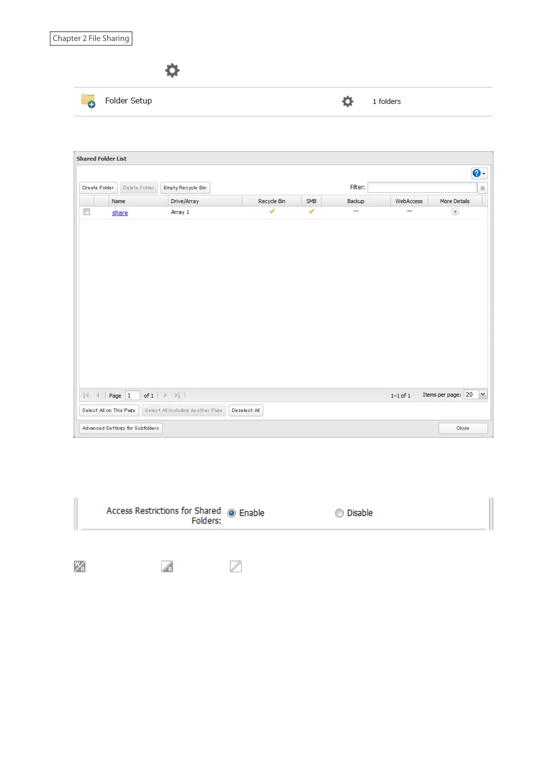Click the 'Array 1' cell
Screen dimensions: 555x784
click(180, 212)
